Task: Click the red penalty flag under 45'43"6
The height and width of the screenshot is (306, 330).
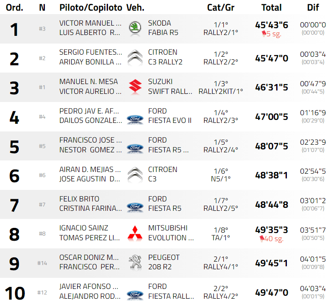Action: tap(263, 34)
